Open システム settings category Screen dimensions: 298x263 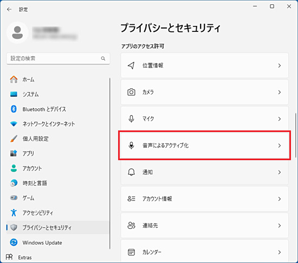click(x=57, y=94)
